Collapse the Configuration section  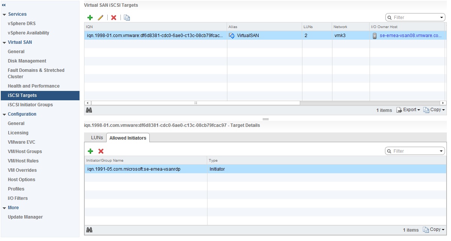(x=4, y=115)
